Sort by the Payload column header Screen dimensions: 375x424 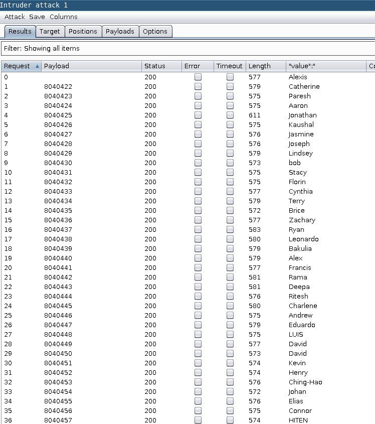[x=91, y=66]
